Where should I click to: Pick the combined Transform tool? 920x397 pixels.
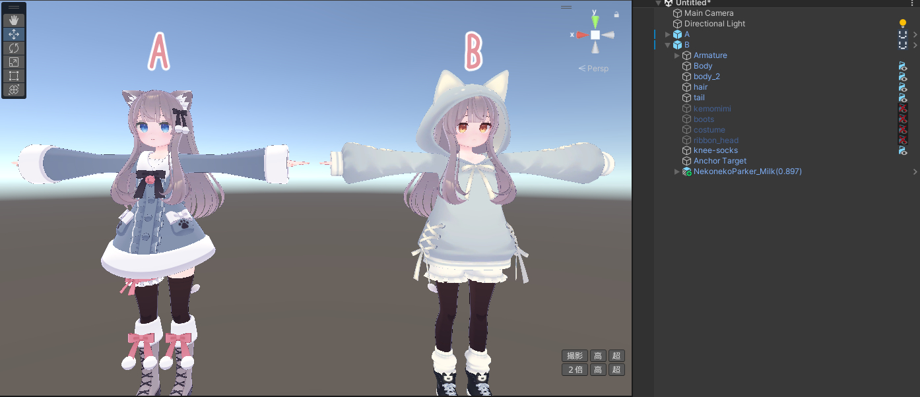[14, 90]
